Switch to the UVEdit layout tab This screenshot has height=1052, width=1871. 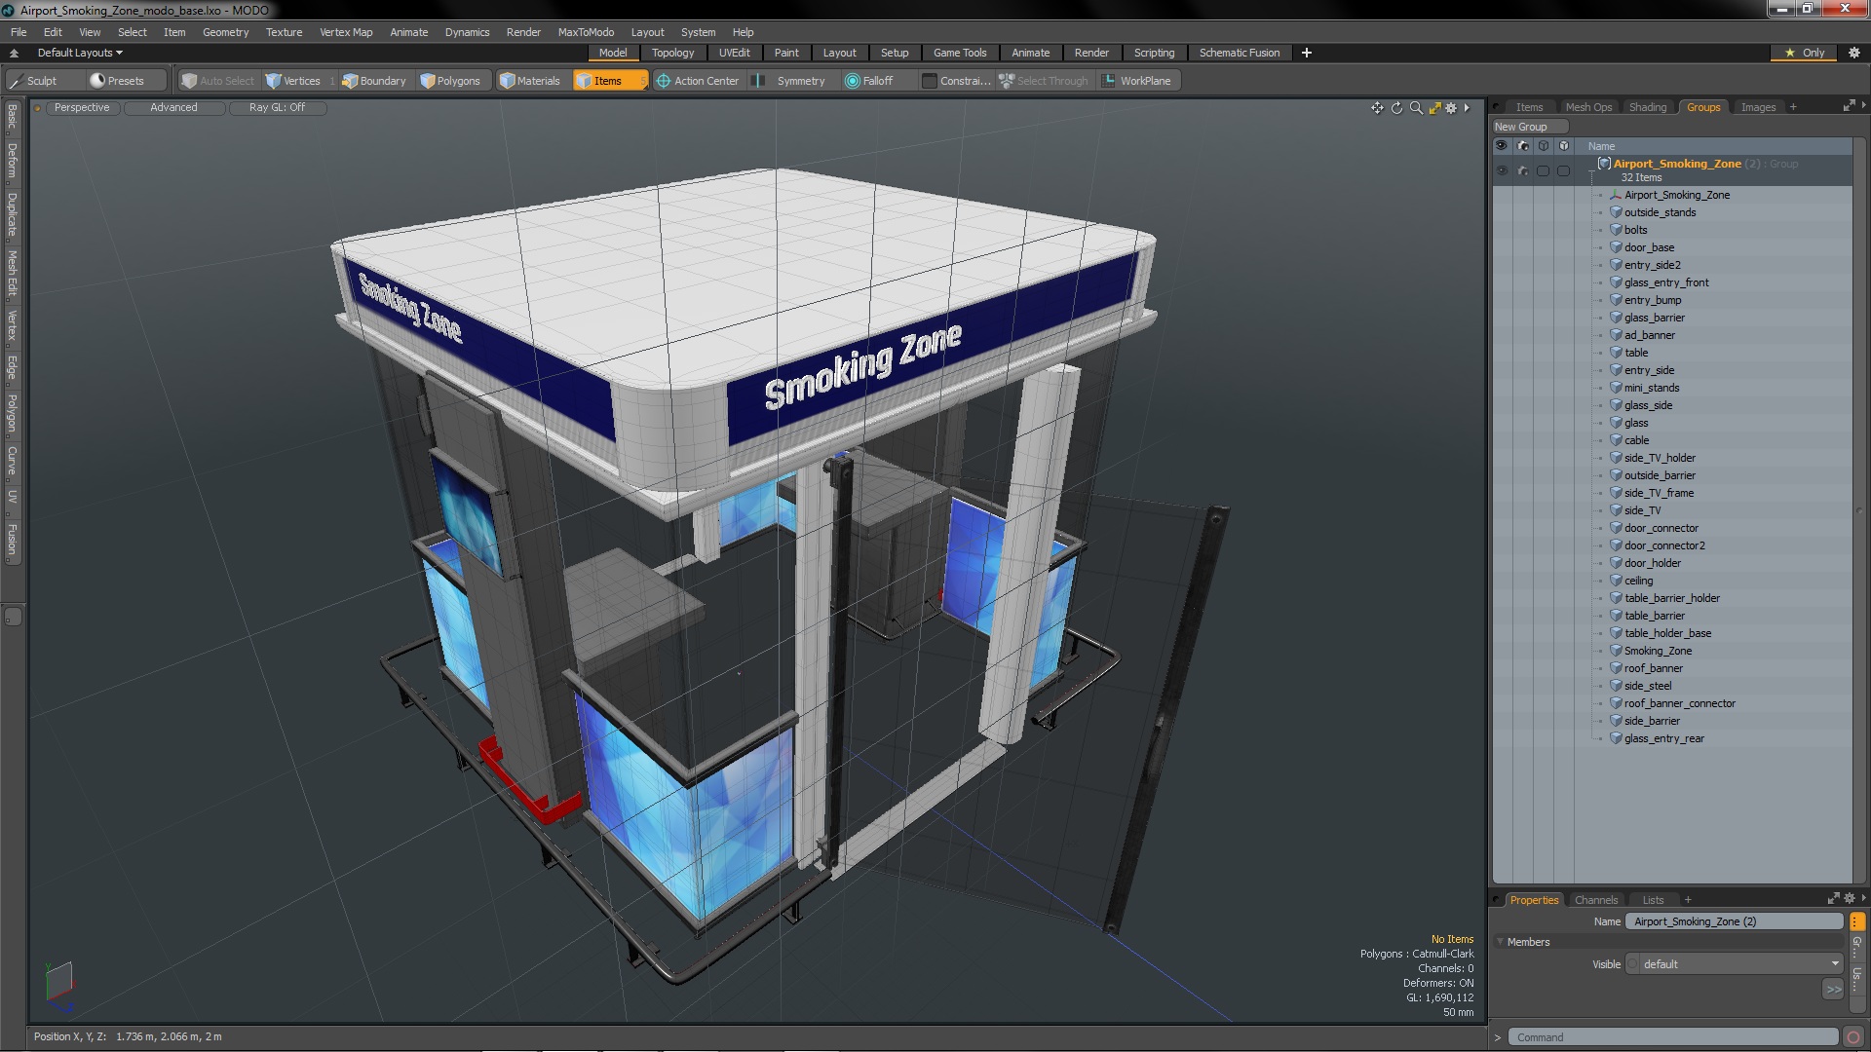[734, 53]
